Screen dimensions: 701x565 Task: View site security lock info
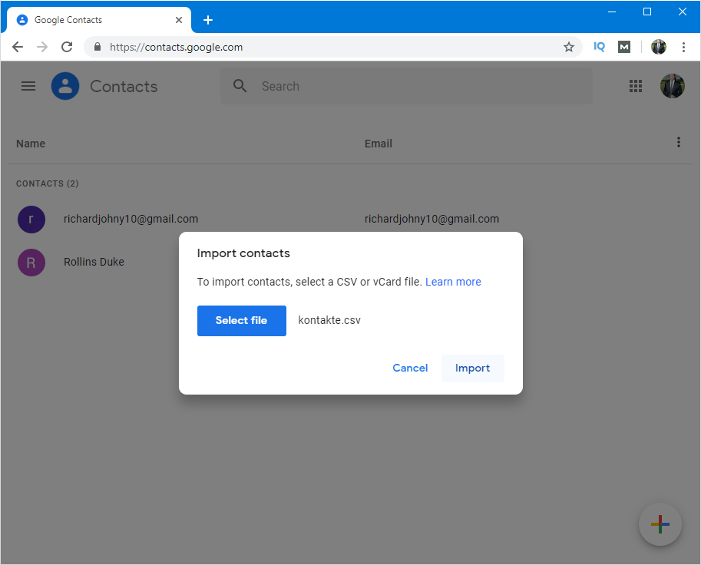[98, 47]
